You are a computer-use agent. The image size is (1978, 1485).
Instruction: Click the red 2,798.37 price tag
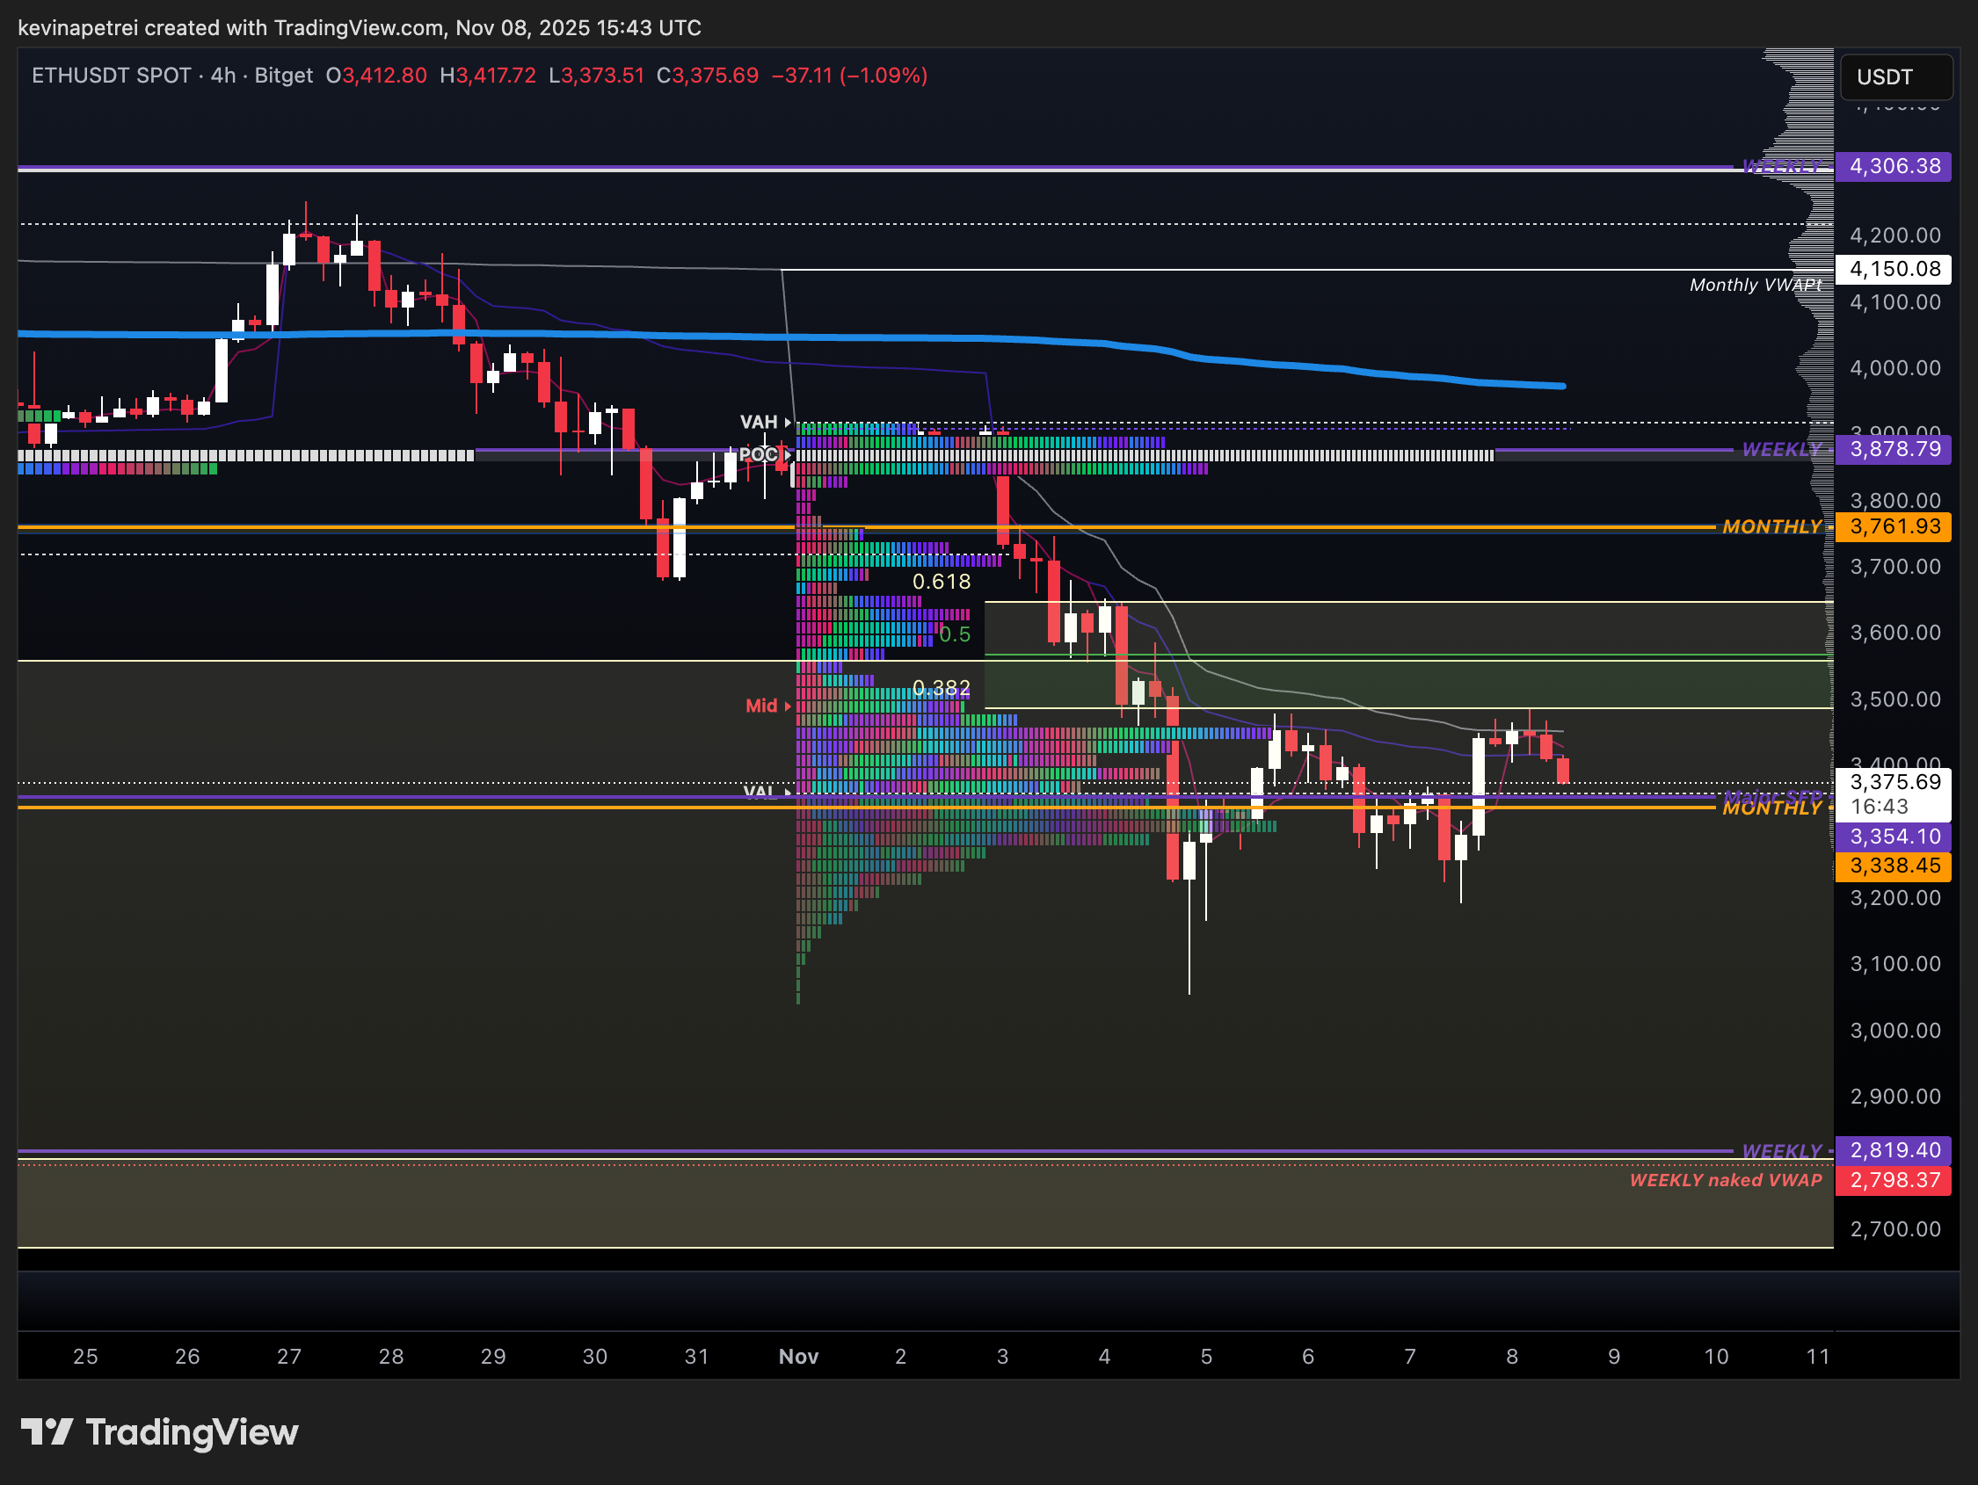click(1893, 1181)
